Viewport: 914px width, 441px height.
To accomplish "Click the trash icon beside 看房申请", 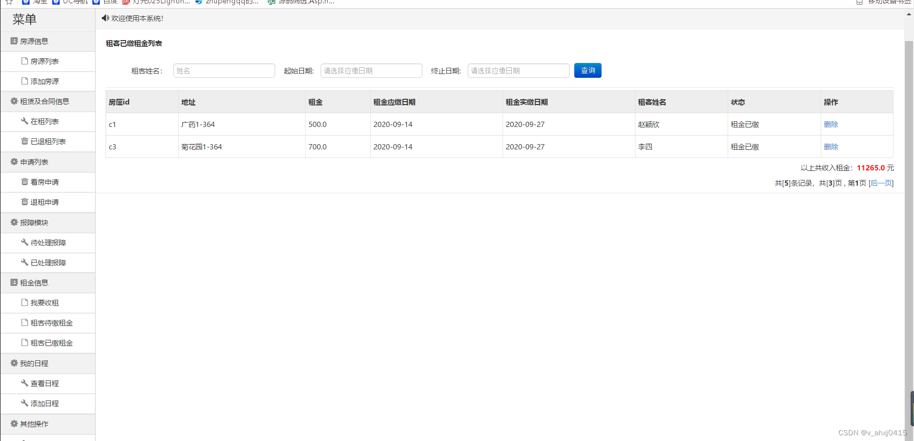I will (x=24, y=182).
